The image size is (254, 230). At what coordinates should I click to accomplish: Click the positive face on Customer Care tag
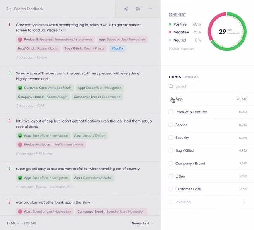click(x=20, y=88)
